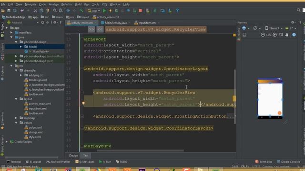The image size is (305, 171).
Task: Click the Apply Changes lightning icon
Action: [110, 10]
